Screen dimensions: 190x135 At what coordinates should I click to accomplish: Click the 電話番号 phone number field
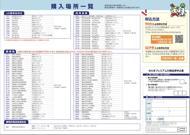(x=175, y=119)
